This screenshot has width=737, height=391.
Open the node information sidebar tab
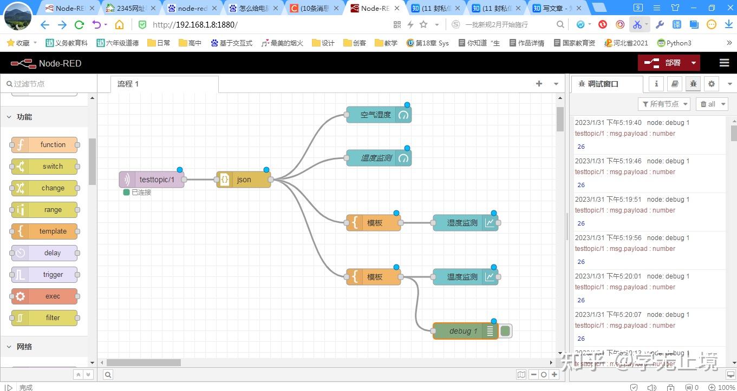[x=656, y=84]
